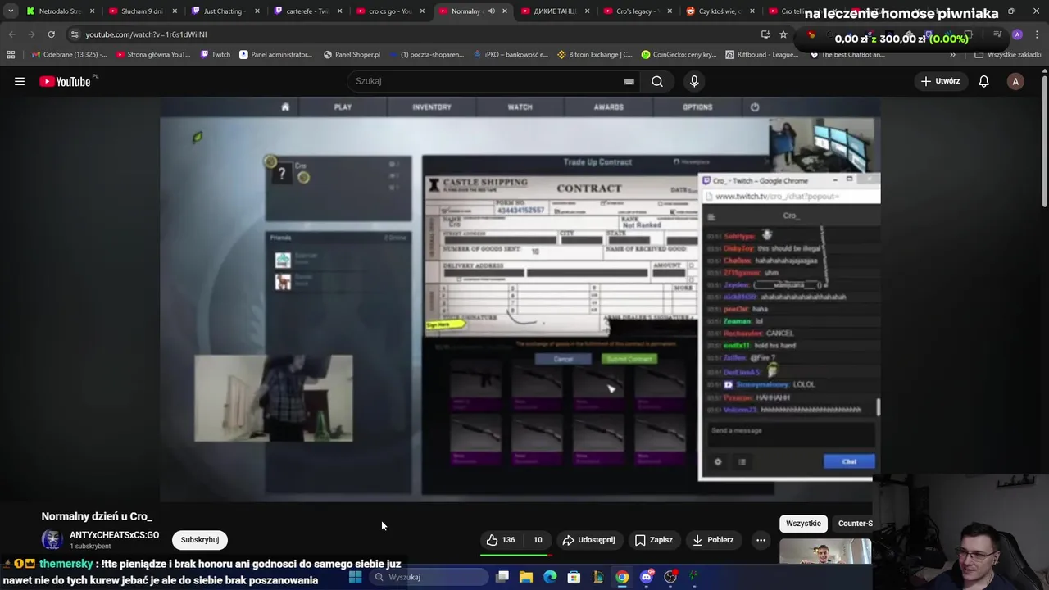Open the Chrome apps grid in bookmarks bar

[11, 55]
